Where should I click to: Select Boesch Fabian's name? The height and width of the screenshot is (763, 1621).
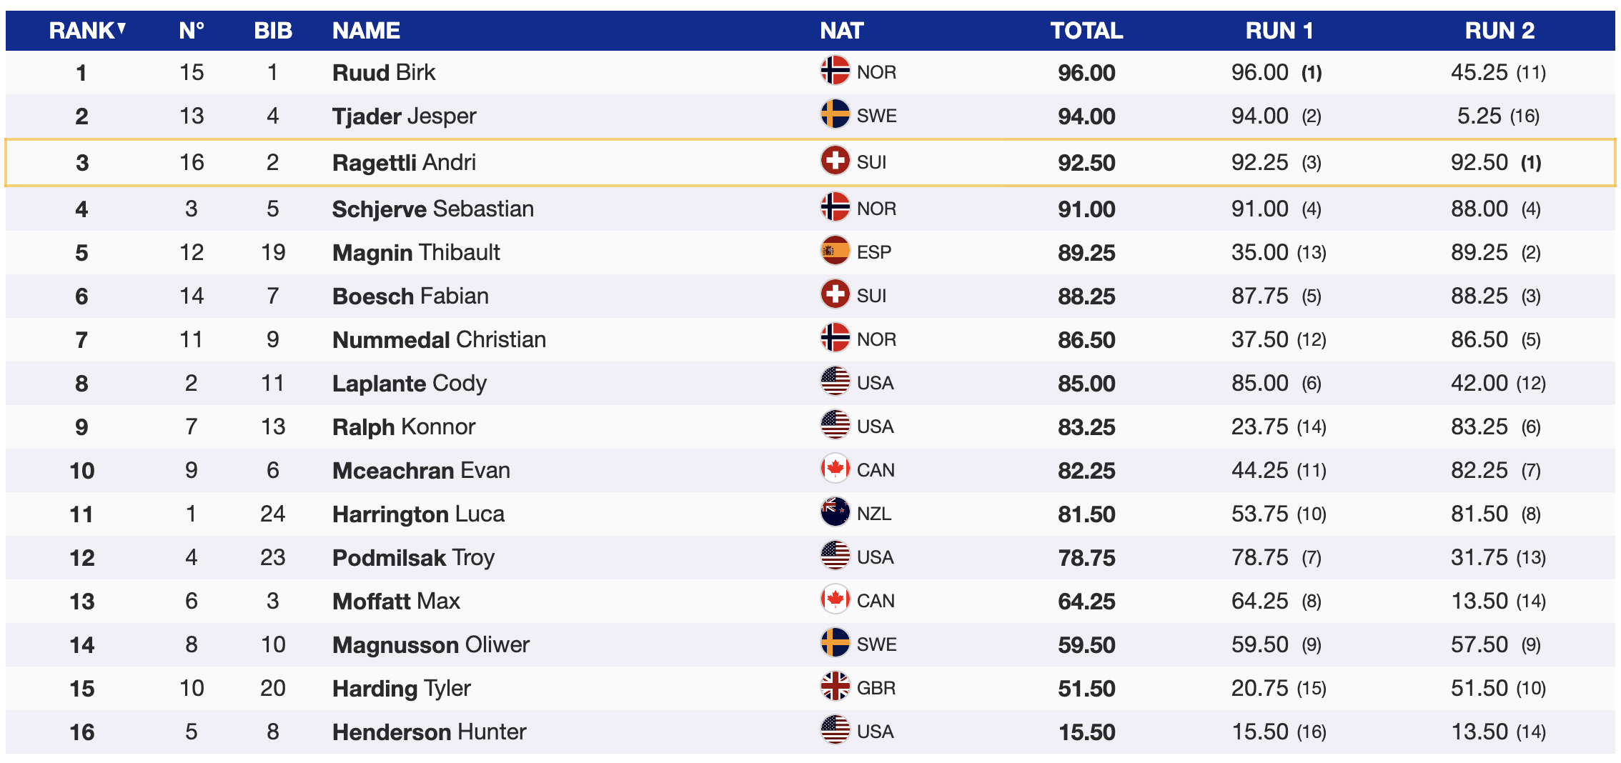click(410, 296)
